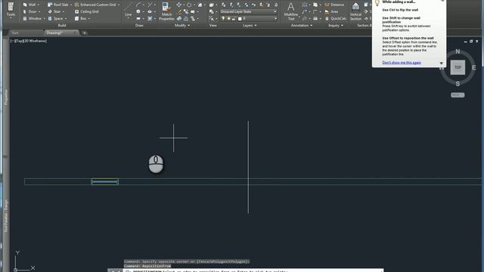Open the Tools palette button
Screen dimensions: 484x272
coord(11,10)
